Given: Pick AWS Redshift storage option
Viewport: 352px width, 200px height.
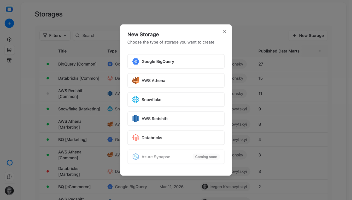Looking at the screenshot, I should coord(176,118).
